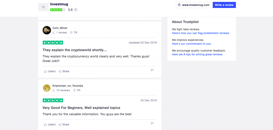Screen dimensions: 273x130
Task: Open Kriptoman_on_Youtube's profile avatar
Action: tap(47, 88)
